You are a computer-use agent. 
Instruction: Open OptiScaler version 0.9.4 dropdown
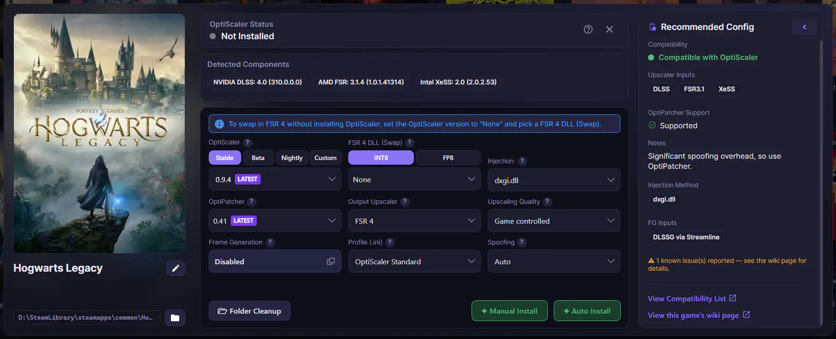[x=275, y=179]
